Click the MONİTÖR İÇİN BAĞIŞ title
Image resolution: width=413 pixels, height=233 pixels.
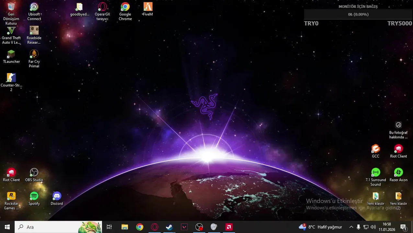pyautogui.click(x=358, y=6)
